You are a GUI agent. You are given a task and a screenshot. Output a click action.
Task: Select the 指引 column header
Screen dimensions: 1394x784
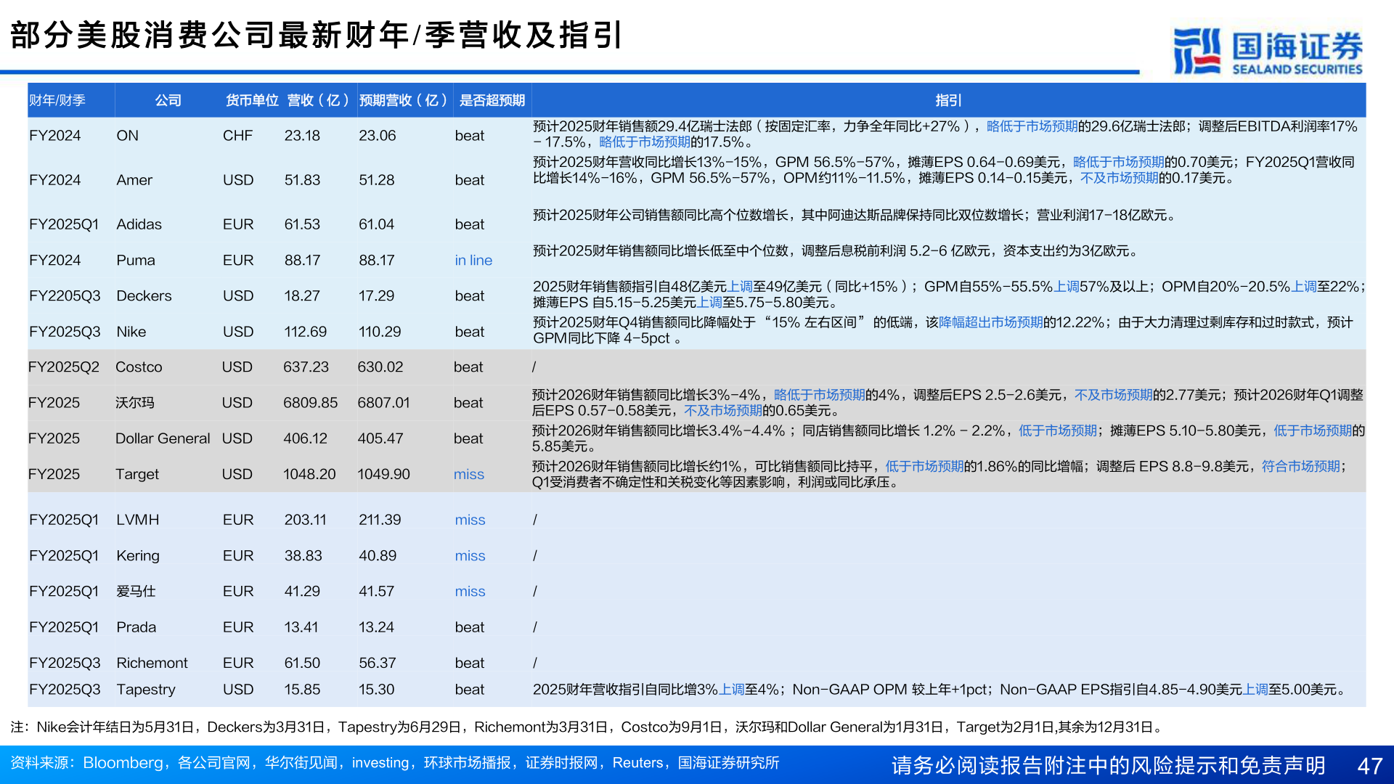[948, 100]
